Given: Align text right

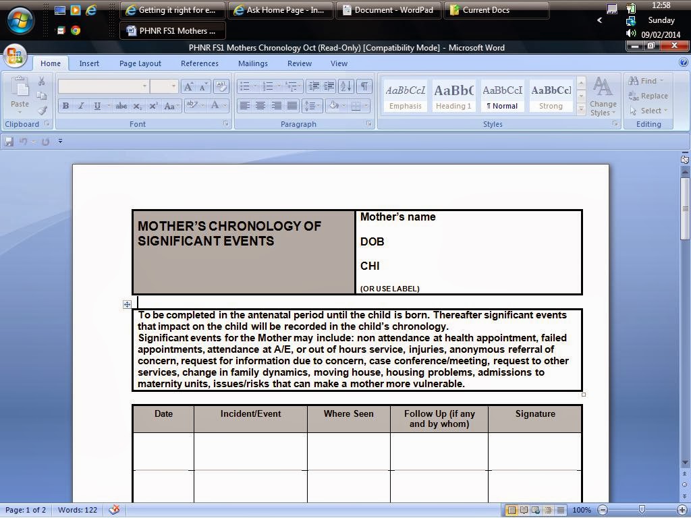Looking at the screenshot, I should [276, 106].
